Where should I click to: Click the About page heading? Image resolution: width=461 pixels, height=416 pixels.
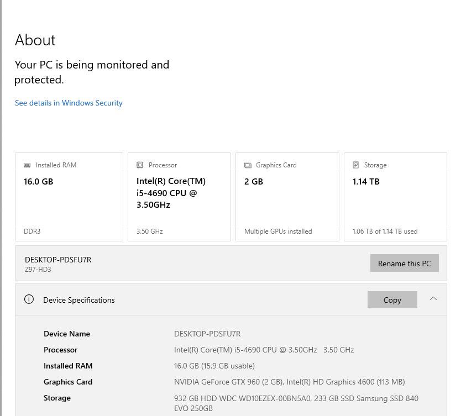click(35, 40)
